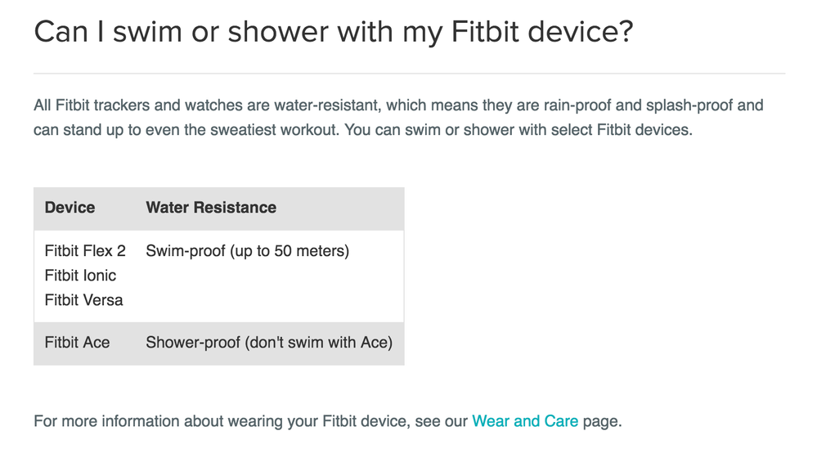Viewport: 817px width, 467px height.
Task: Click the Shower-proof (don't swim with Ace) cell
Action: click(269, 343)
